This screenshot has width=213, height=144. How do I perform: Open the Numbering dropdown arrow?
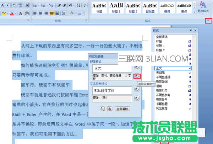point(47,5)
